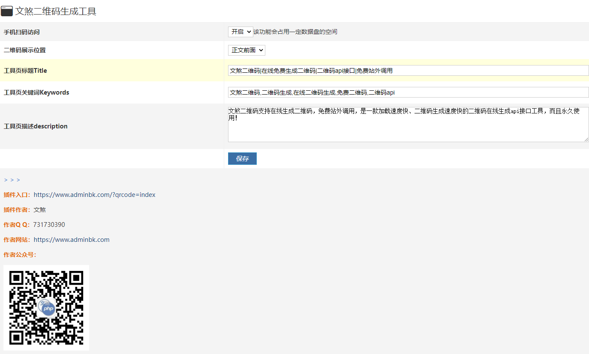Click the 作者公众号 label

point(20,255)
